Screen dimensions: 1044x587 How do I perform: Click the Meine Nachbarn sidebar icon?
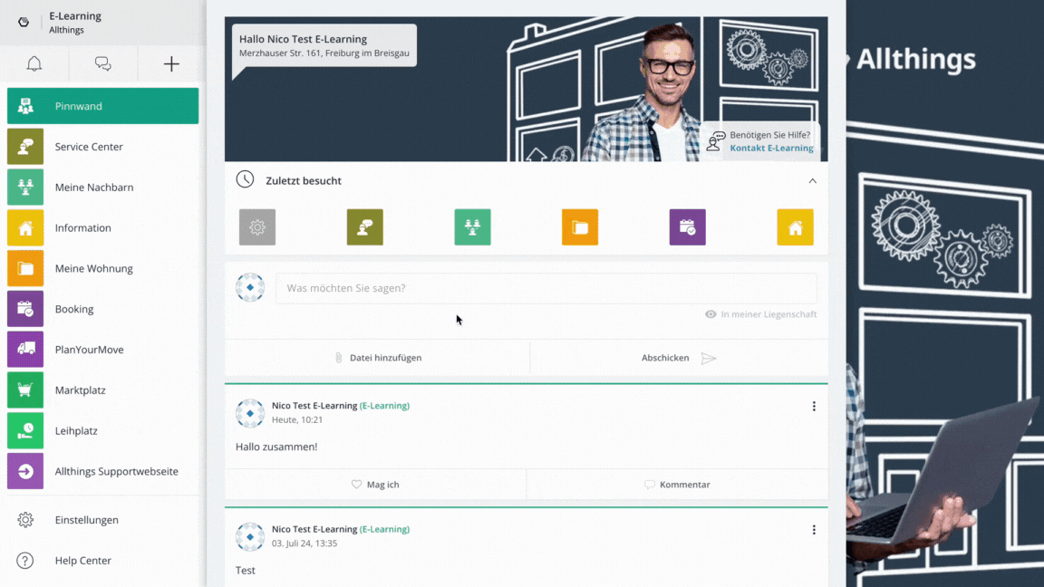(x=25, y=187)
